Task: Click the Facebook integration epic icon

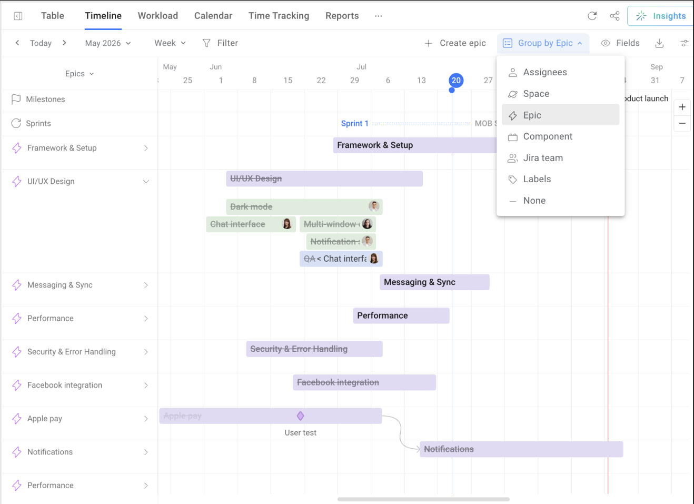Action: tap(17, 385)
